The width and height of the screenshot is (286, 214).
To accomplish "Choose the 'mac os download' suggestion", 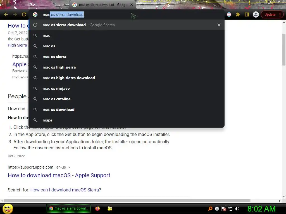I will coord(127,110).
